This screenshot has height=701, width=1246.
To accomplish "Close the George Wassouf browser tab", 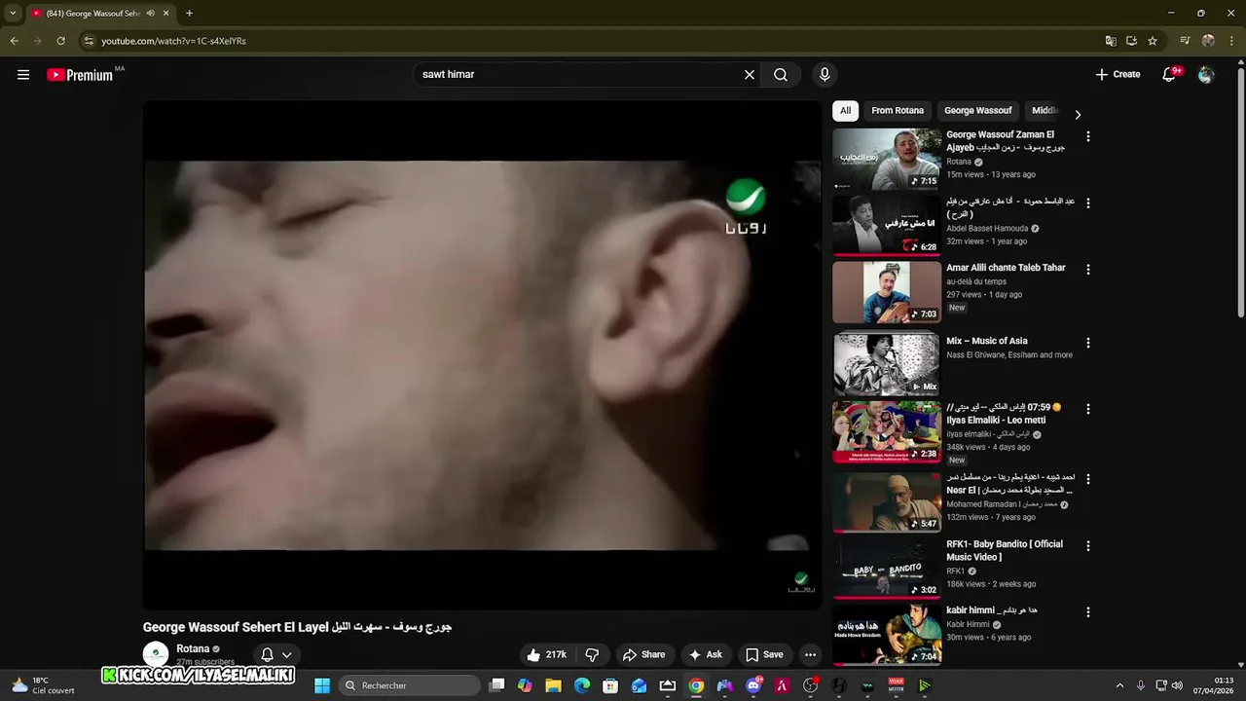I will pyautogui.click(x=166, y=14).
